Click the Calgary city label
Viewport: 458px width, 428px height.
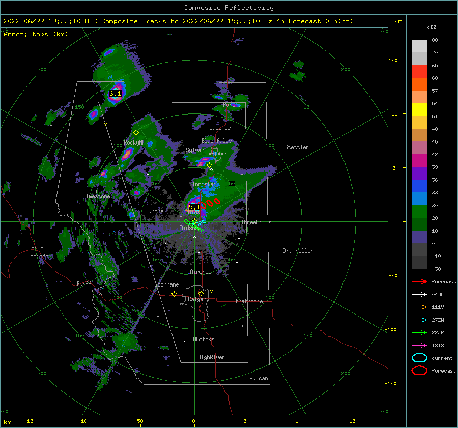click(x=198, y=299)
